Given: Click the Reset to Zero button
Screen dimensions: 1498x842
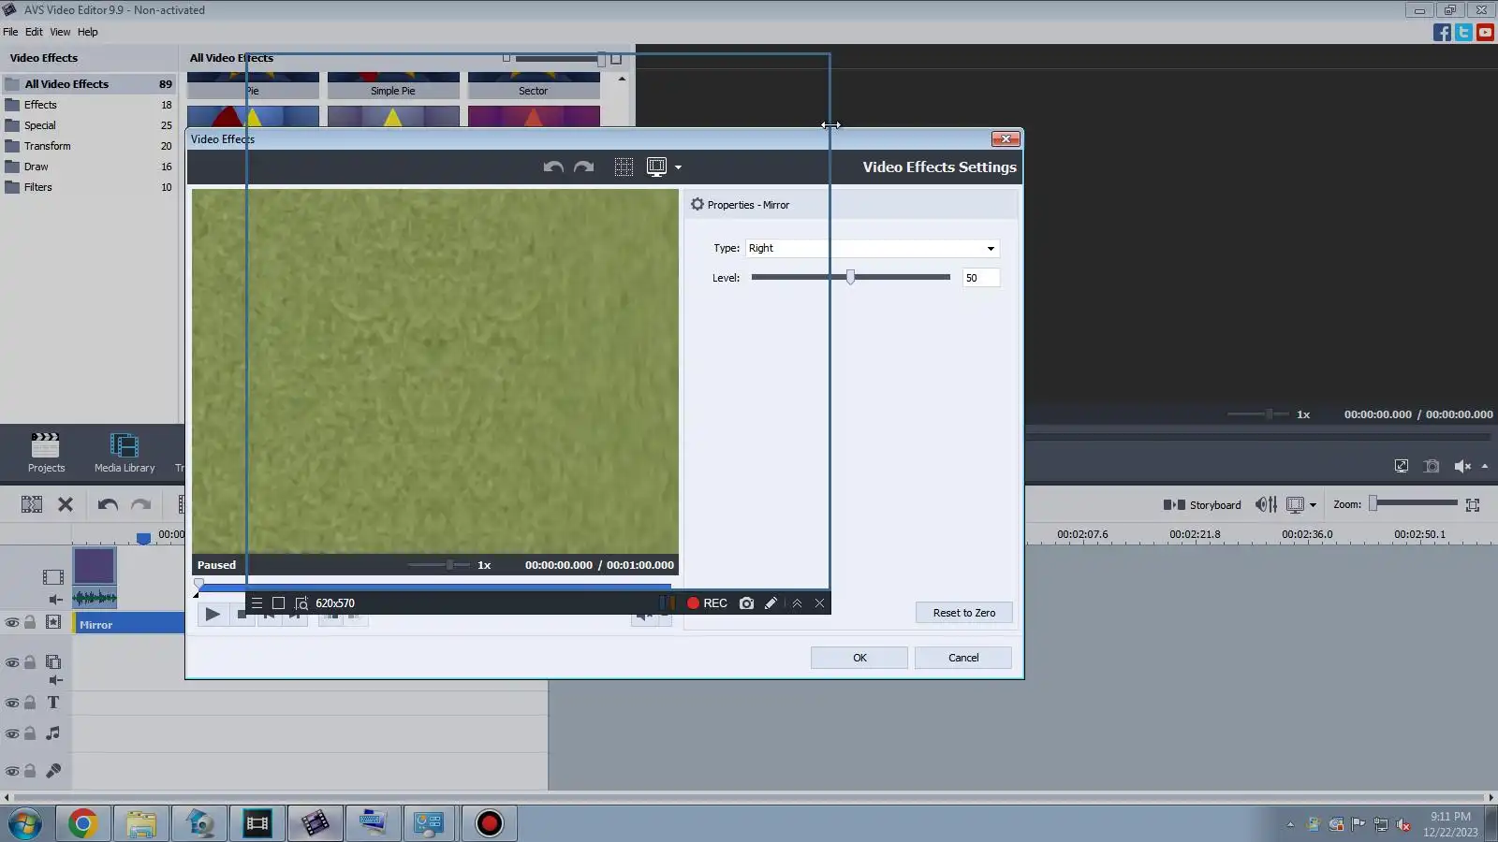Looking at the screenshot, I should (x=964, y=613).
